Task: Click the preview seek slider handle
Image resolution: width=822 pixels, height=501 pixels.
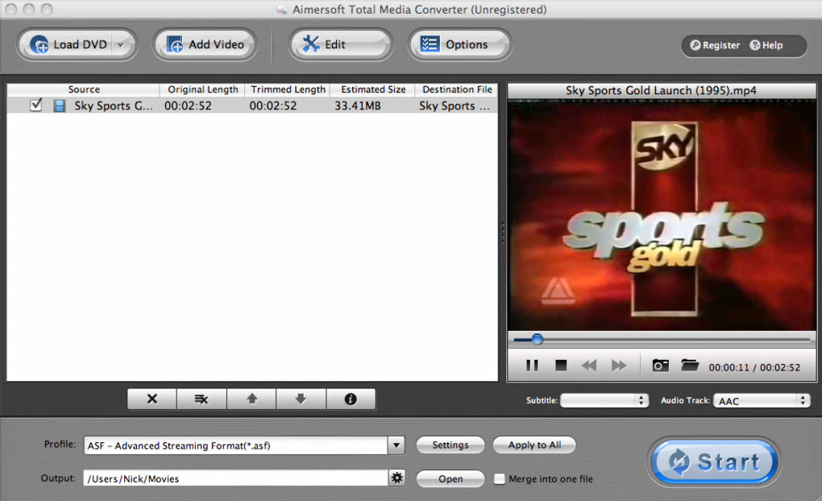Action: pos(538,340)
